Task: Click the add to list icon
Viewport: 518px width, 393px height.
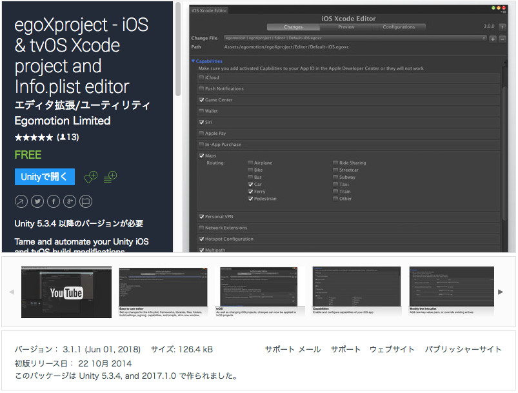Action: 110,177
